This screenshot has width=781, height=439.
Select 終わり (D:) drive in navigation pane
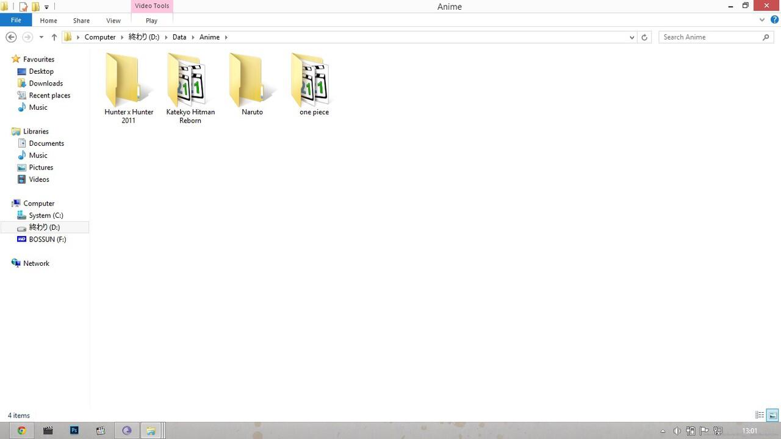pos(45,227)
